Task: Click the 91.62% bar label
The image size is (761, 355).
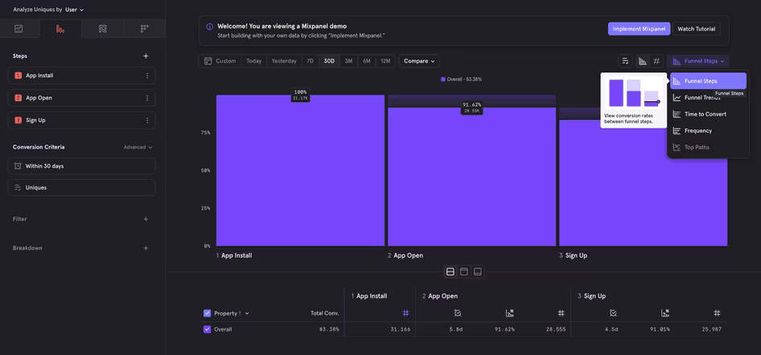Action: click(471, 108)
